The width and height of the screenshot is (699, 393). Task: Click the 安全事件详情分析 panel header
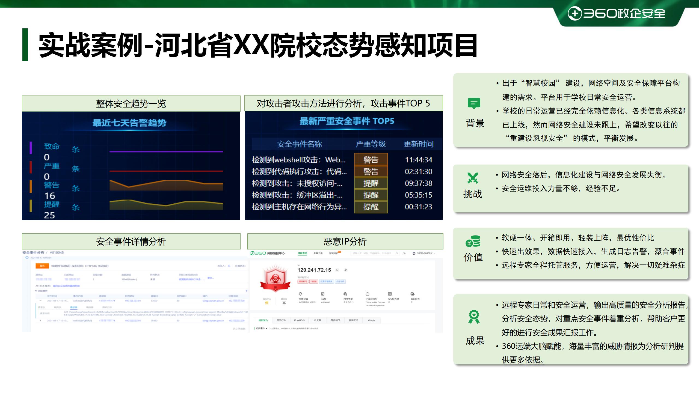click(x=131, y=241)
